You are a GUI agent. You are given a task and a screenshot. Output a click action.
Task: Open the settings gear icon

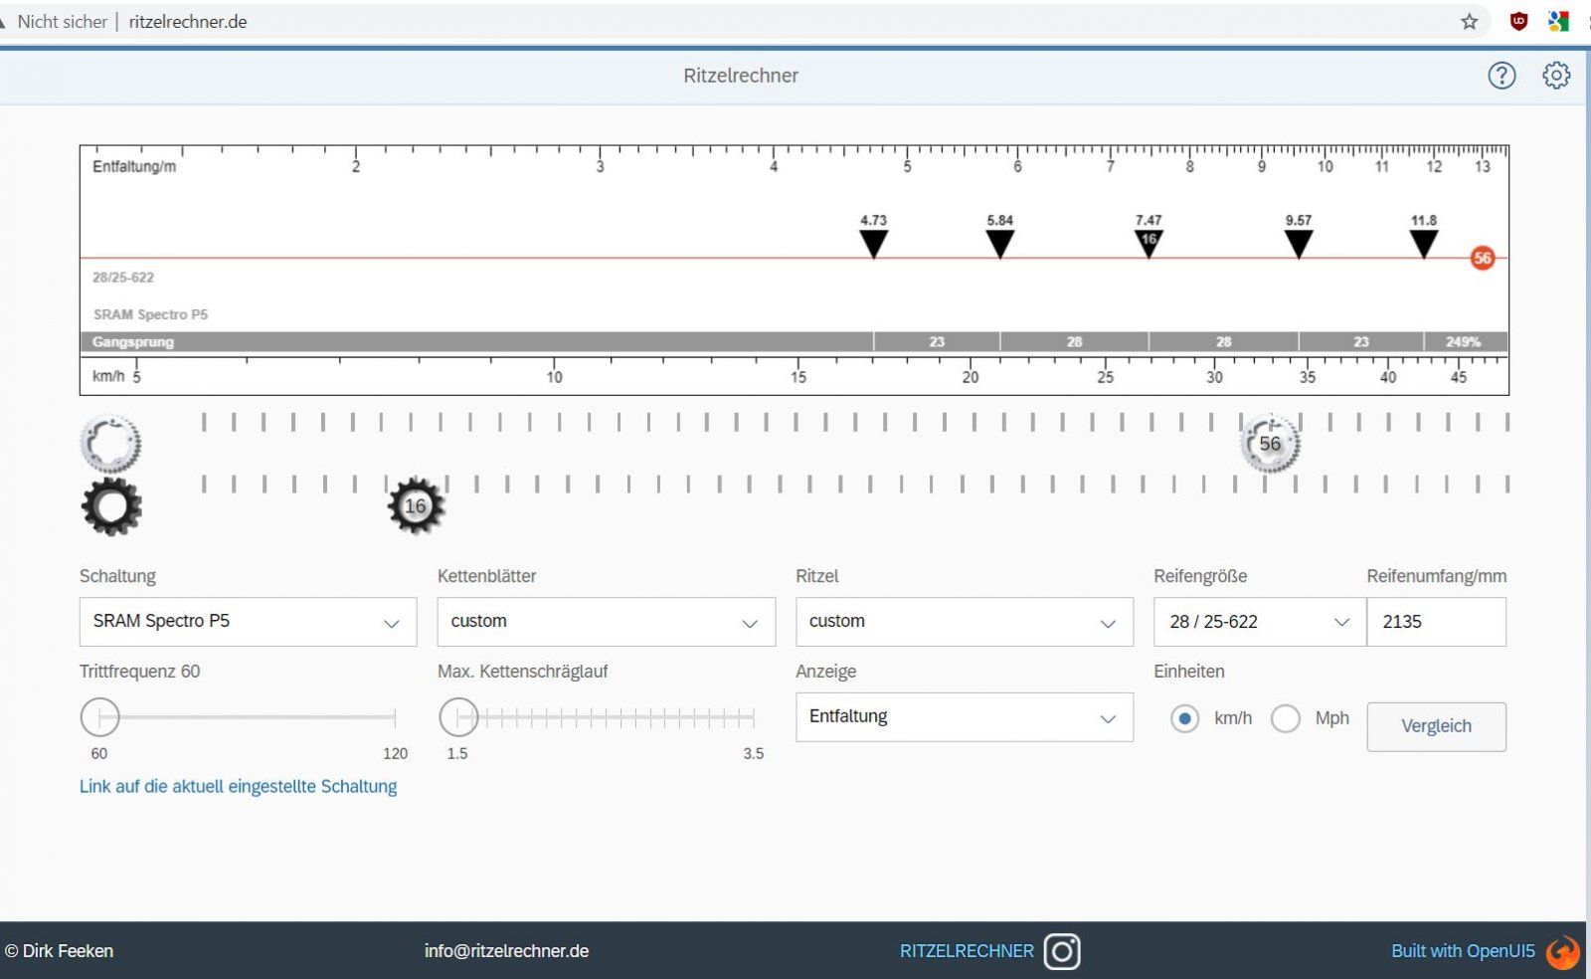tap(1556, 76)
